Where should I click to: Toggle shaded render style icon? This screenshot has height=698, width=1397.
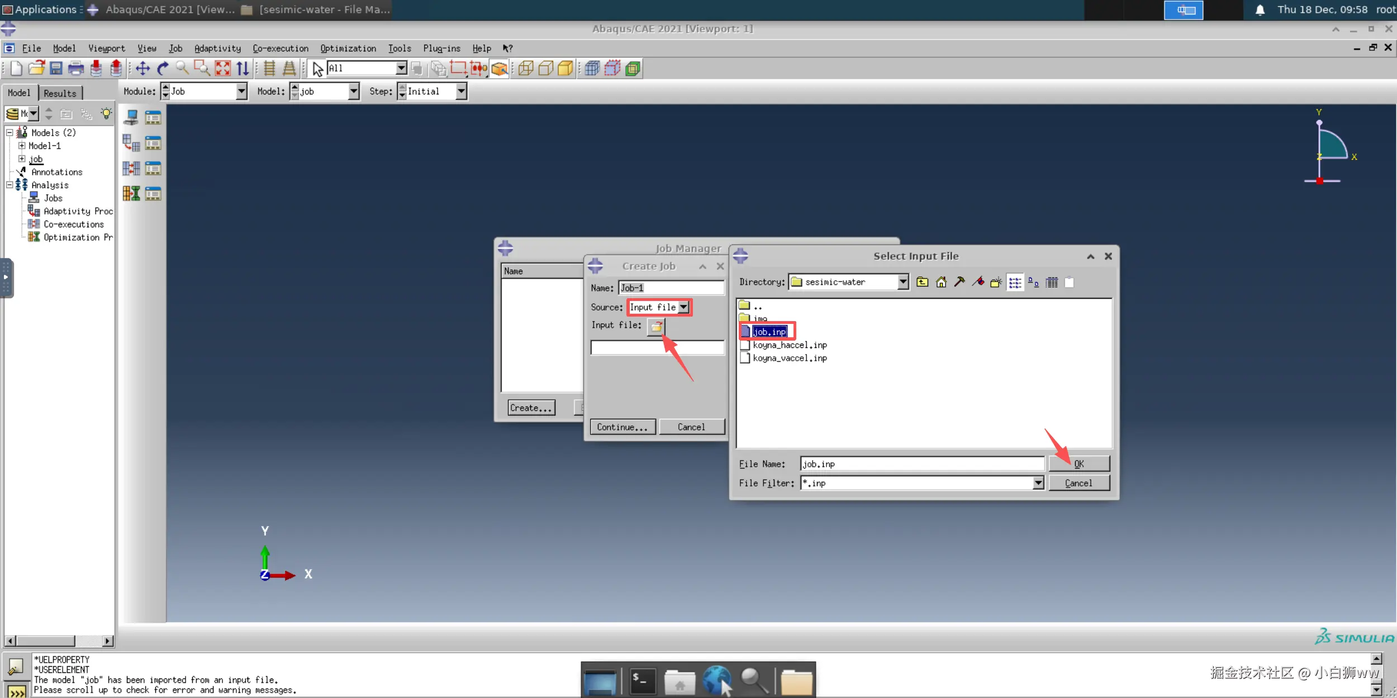(x=566, y=69)
